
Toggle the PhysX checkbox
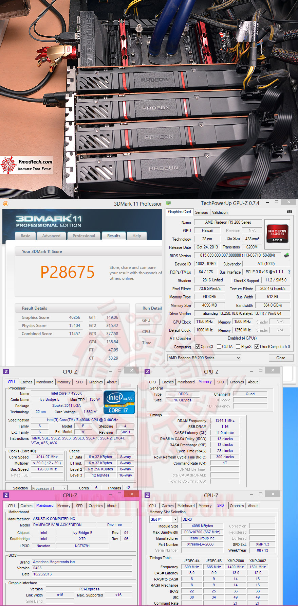click(238, 347)
